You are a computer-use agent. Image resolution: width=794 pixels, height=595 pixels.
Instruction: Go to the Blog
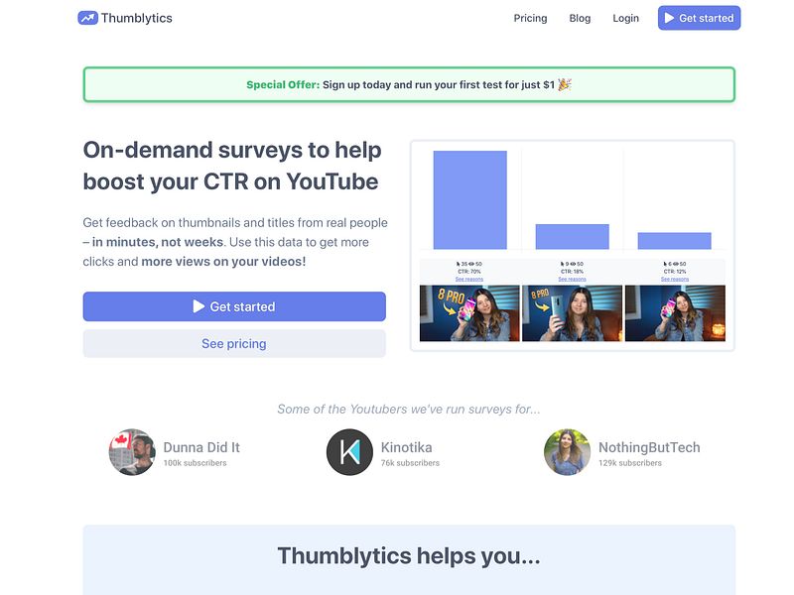point(580,18)
